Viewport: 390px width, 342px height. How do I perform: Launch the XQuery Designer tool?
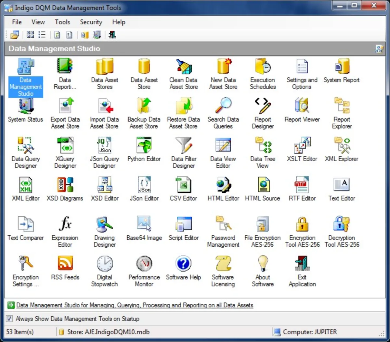tap(65, 146)
